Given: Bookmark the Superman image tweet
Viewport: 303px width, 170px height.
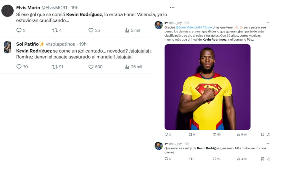Looking at the screenshot, I should [262, 135].
